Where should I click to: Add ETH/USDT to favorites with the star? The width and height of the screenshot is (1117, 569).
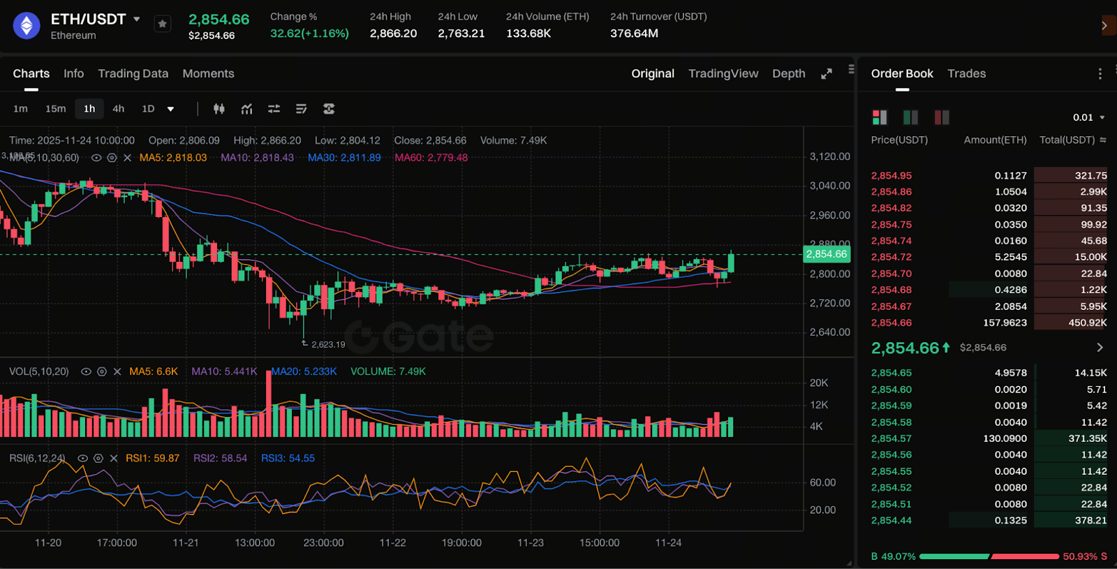click(163, 24)
